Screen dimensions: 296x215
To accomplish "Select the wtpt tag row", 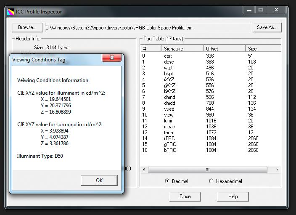I will click(211, 68).
